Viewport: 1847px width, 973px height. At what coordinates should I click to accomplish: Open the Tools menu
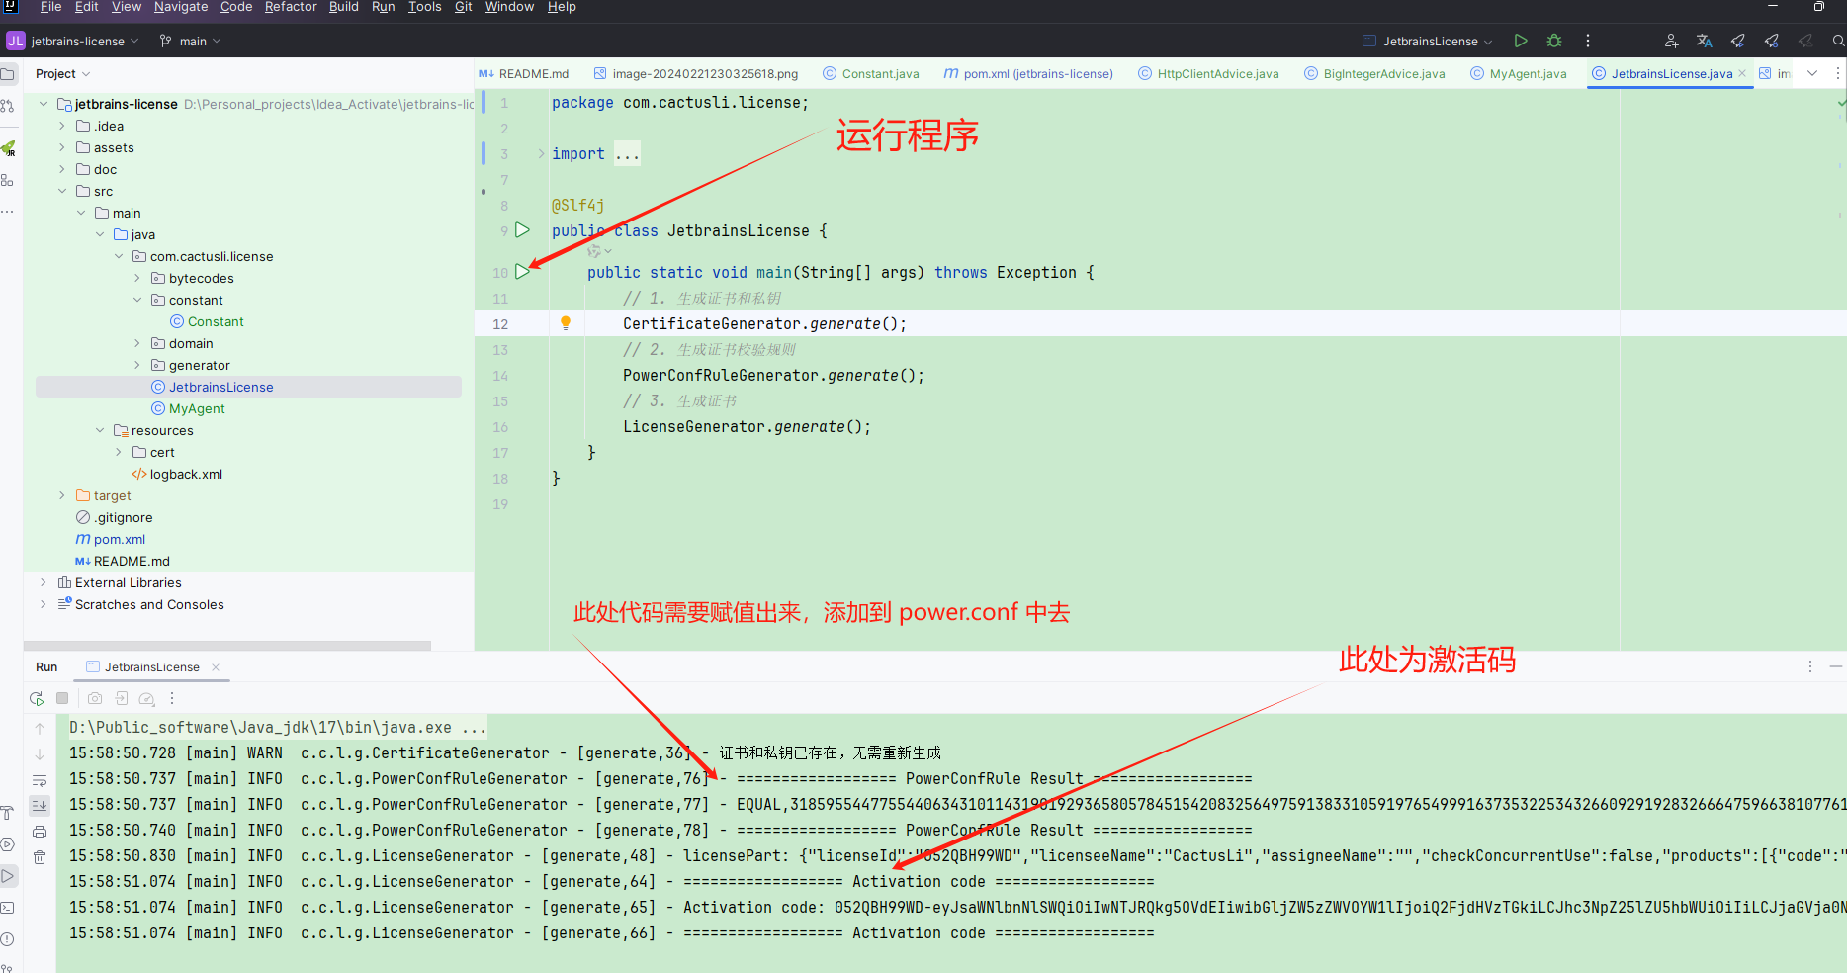click(425, 7)
